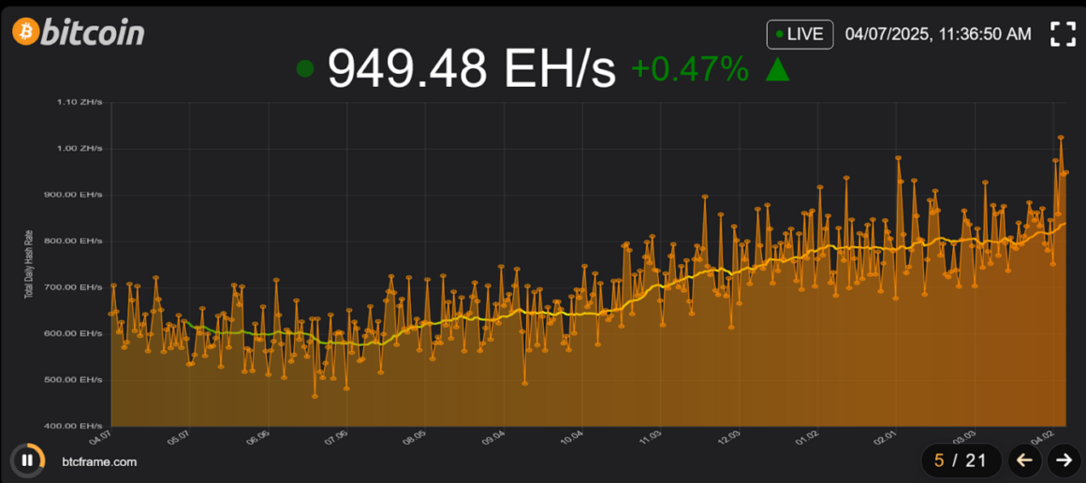Click the 949.48 EH/s hash rate value
1086x483 pixels.
coord(472,69)
